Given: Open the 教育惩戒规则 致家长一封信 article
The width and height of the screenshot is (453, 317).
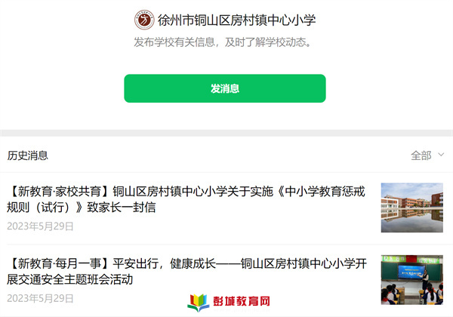Looking at the screenshot, I should (x=186, y=199).
